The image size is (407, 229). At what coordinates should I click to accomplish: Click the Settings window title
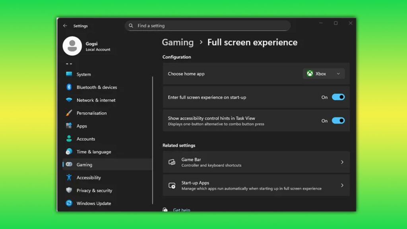coord(80,26)
